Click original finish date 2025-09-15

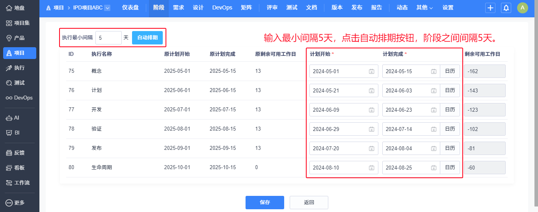223,148
